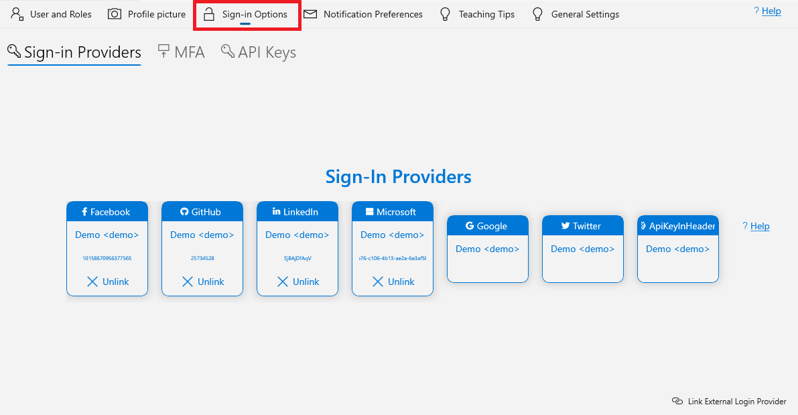Click the Microsoft card header
Screen dimensions: 798x415
tap(393, 211)
